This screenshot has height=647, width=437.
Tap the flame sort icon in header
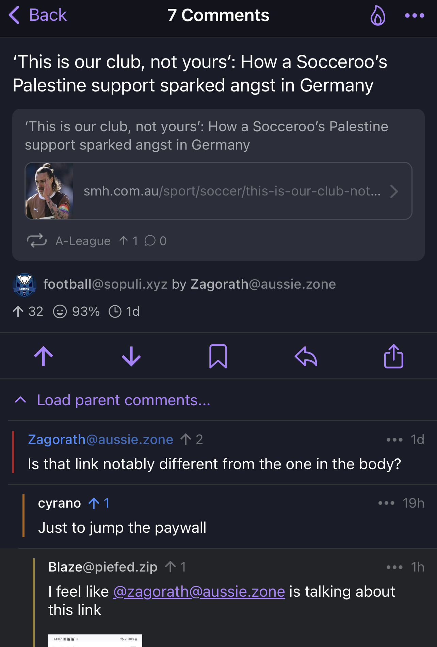[378, 16]
